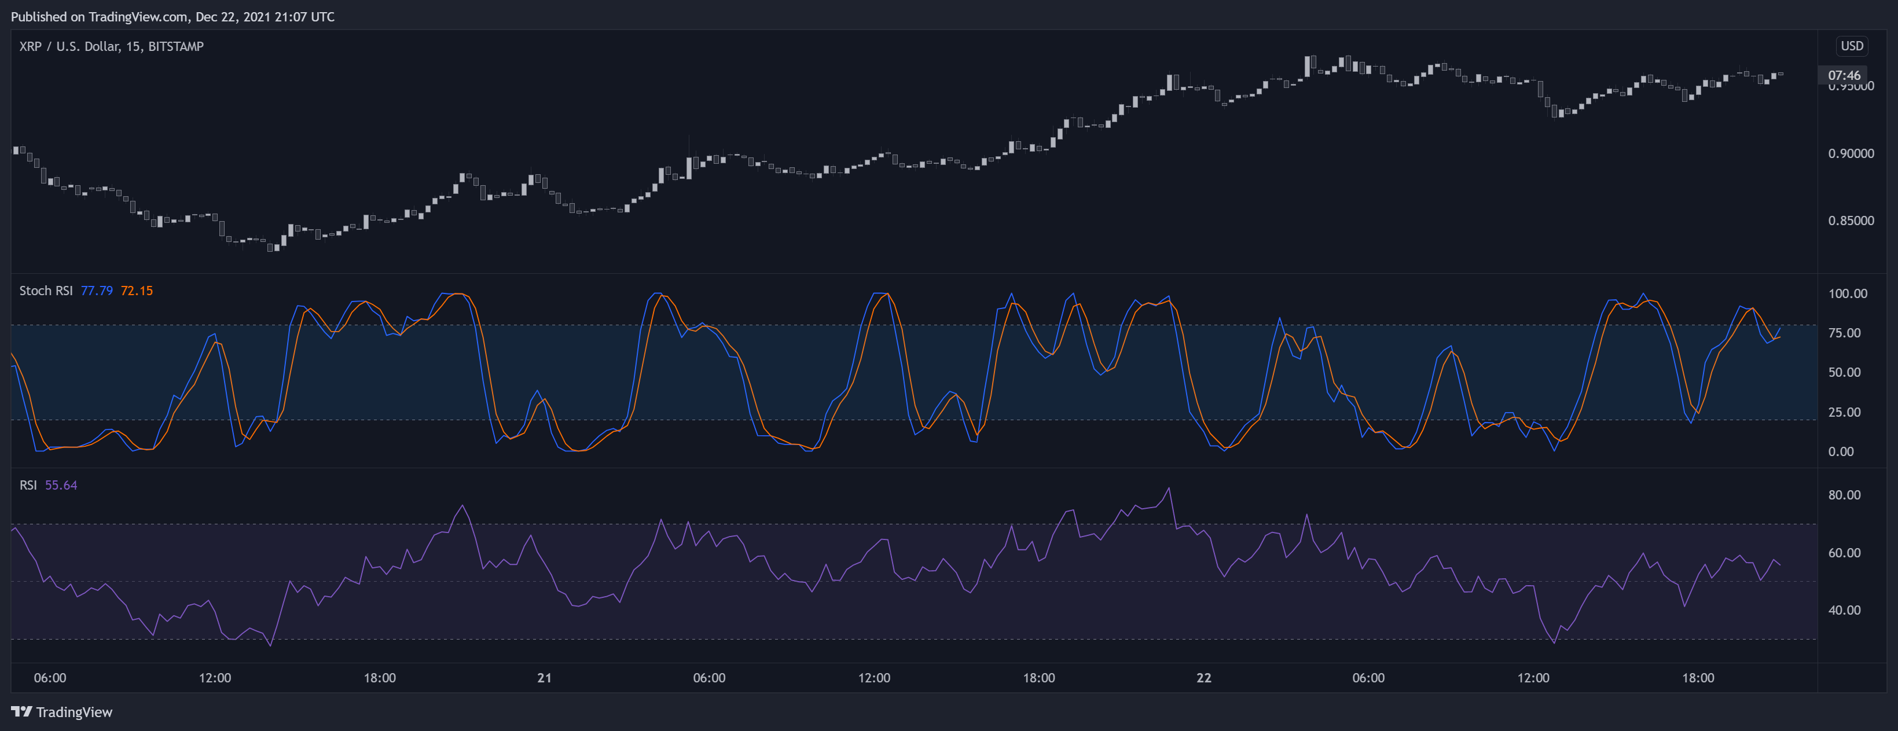Select the Stoch RSI indicator title

46,291
